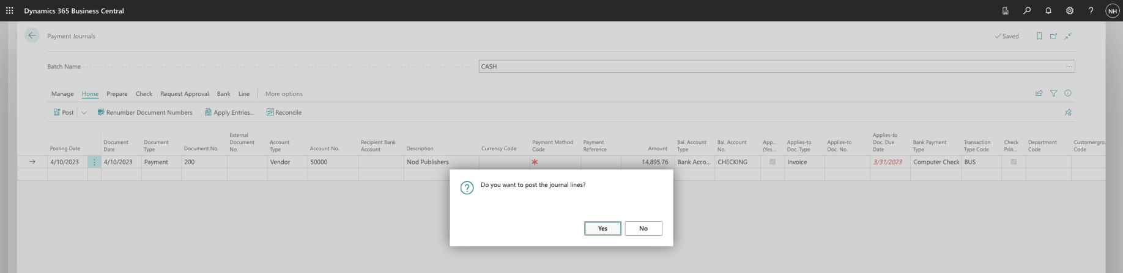Click the 3/31/2023 due date cell
Viewport: 1123px width, 273px height.
[890, 162]
